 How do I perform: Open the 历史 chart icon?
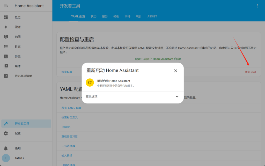(x=6, y=56)
